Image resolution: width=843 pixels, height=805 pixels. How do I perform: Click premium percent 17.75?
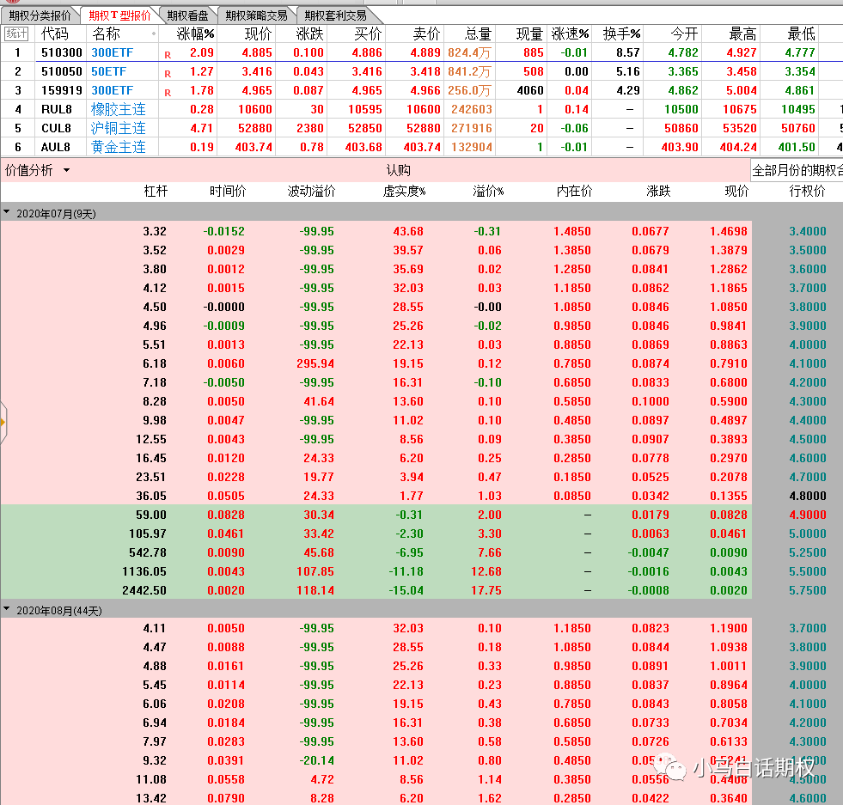click(486, 590)
